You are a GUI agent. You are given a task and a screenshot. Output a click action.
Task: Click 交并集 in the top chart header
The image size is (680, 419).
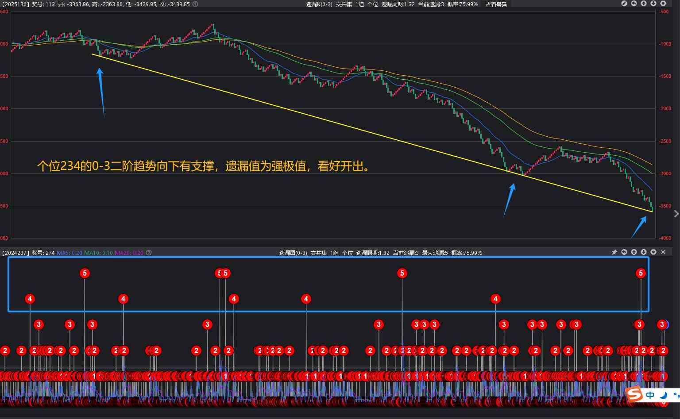[344, 4]
